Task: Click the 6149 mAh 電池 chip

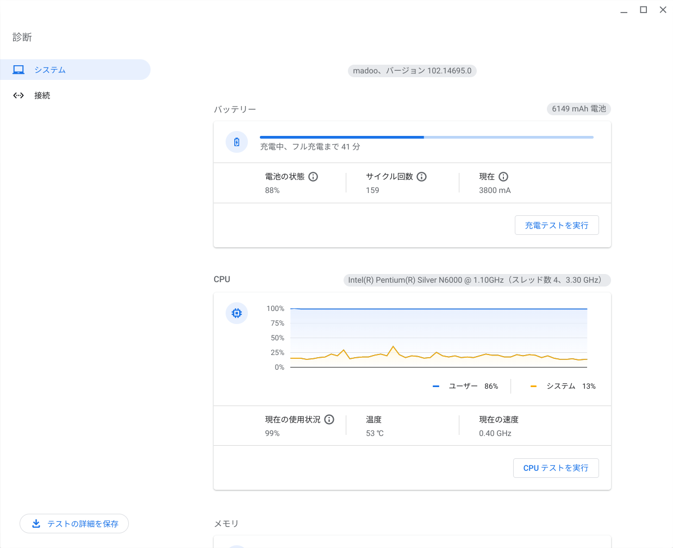Action: [x=579, y=109]
